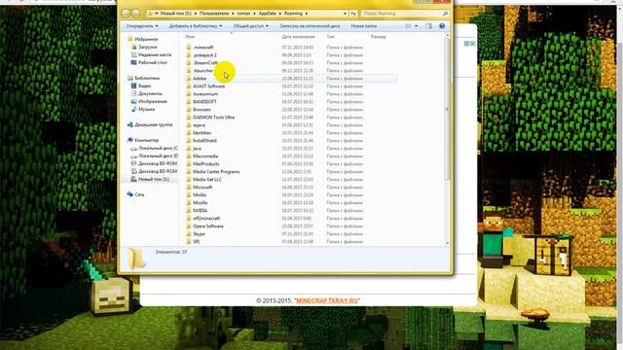
Task: Open the 'Видео' library
Action: (145, 87)
